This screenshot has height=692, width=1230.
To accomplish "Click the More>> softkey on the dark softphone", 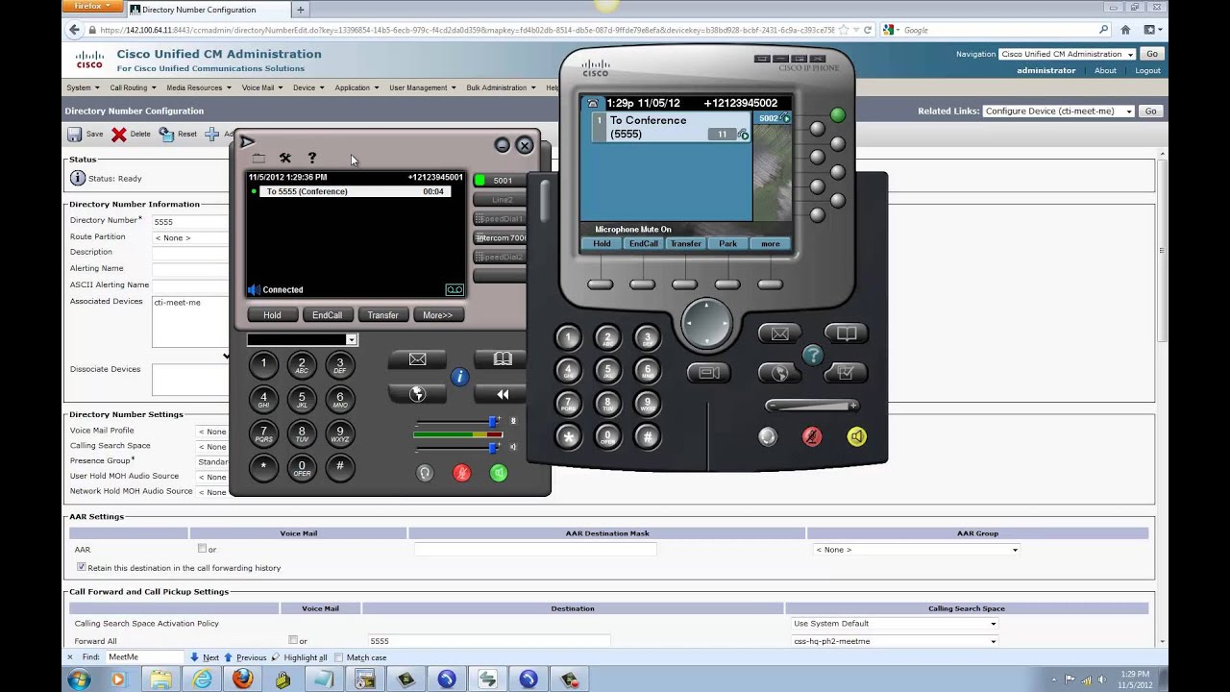I will pos(437,315).
